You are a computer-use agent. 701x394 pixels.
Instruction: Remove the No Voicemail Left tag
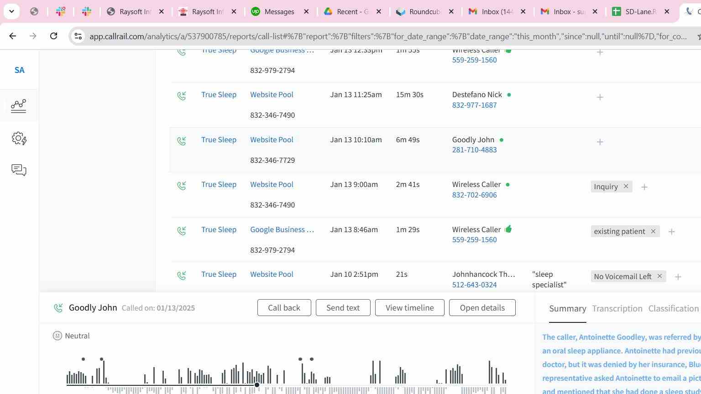pyautogui.click(x=659, y=276)
